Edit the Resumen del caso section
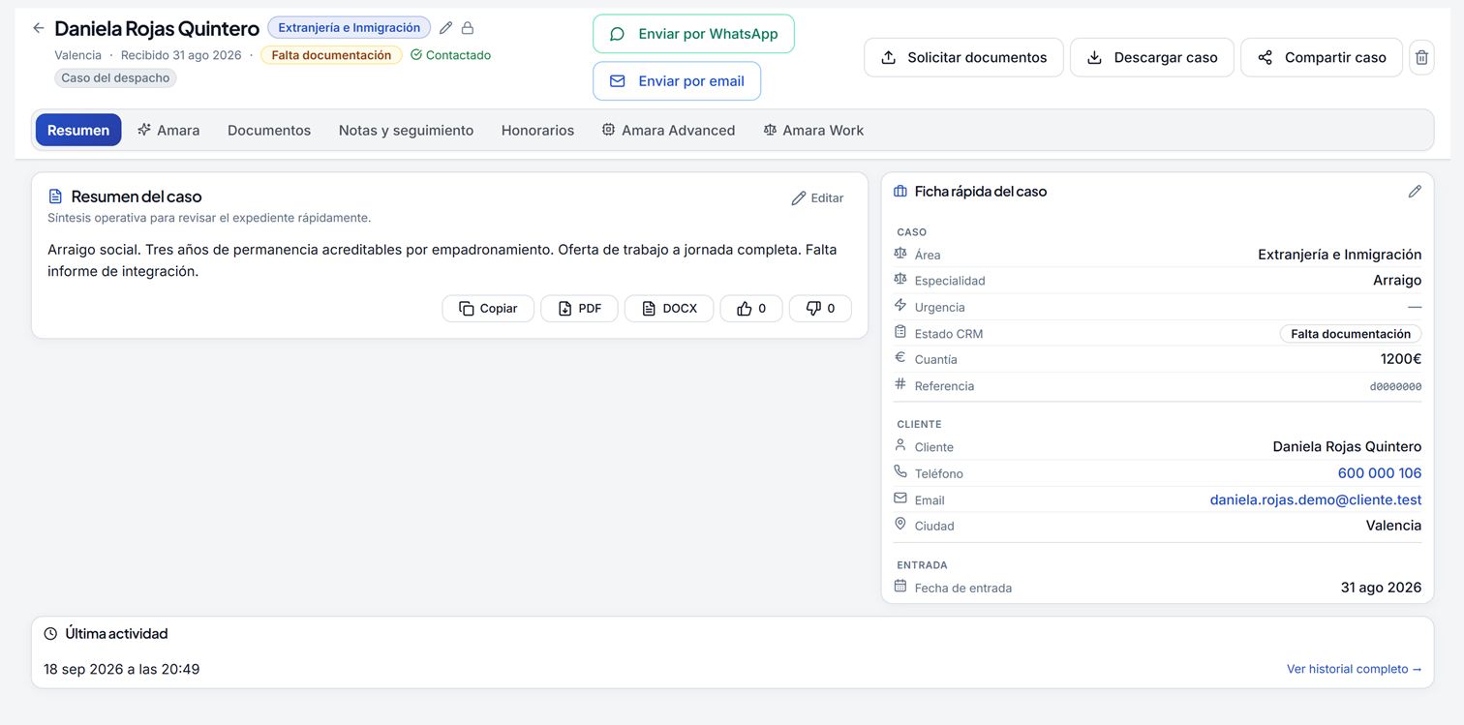Viewport: 1464px width, 725px height. pyautogui.click(x=817, y=197)
